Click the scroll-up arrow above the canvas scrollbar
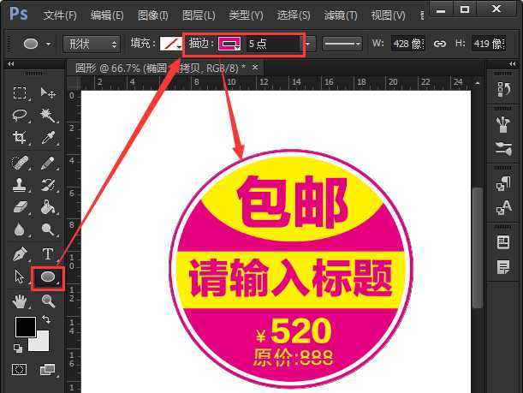Viewport: 523px width, 393px height. 478,83
